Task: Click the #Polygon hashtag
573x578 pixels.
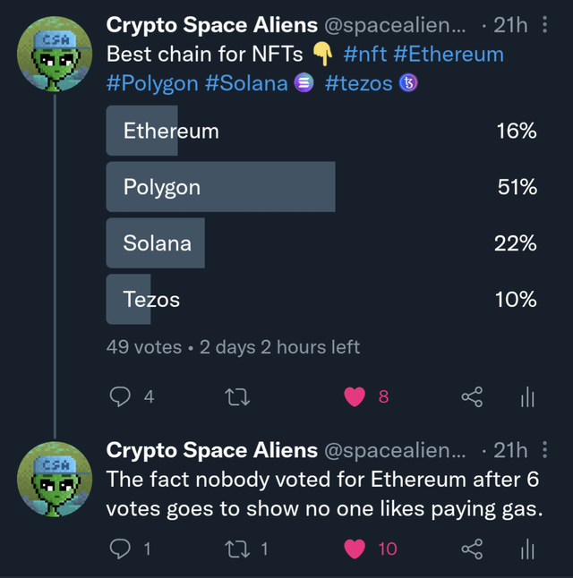Action: tap(152, 83)
